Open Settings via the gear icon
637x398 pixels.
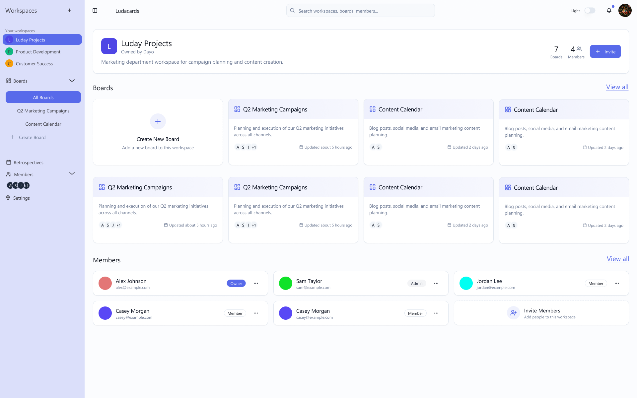click(8, 198)
